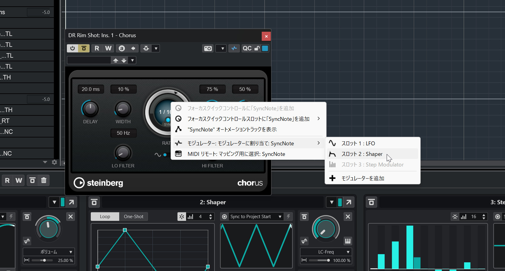Remove the ボリューム modulation target (X)
The image size is (505, 271).
pos(71,216)
